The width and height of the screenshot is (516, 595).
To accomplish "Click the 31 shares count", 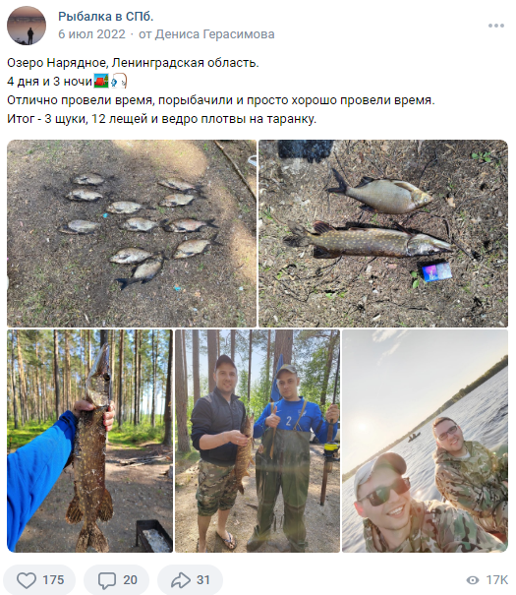I will pyautogui.click(x=203, y=580).
